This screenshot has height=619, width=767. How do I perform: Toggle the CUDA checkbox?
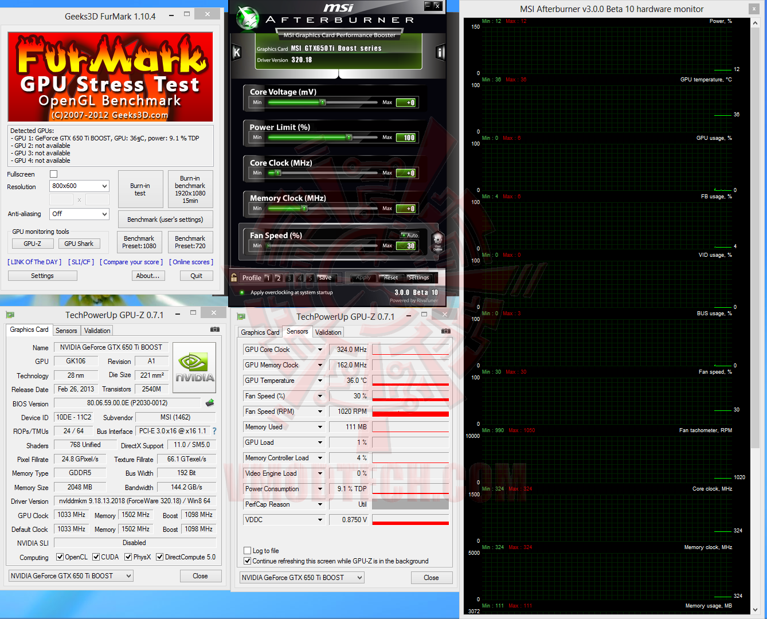pyautogui.click(x=96, y=557)
